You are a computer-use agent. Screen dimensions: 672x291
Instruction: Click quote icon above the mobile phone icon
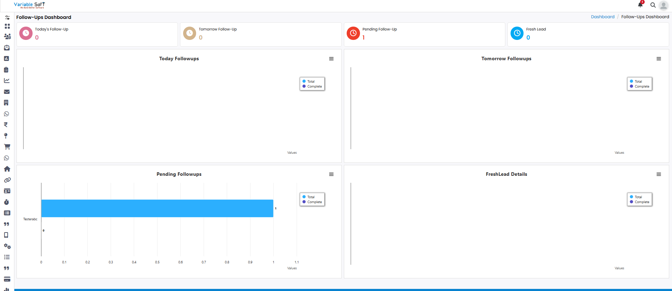click(x=6, y=224)
